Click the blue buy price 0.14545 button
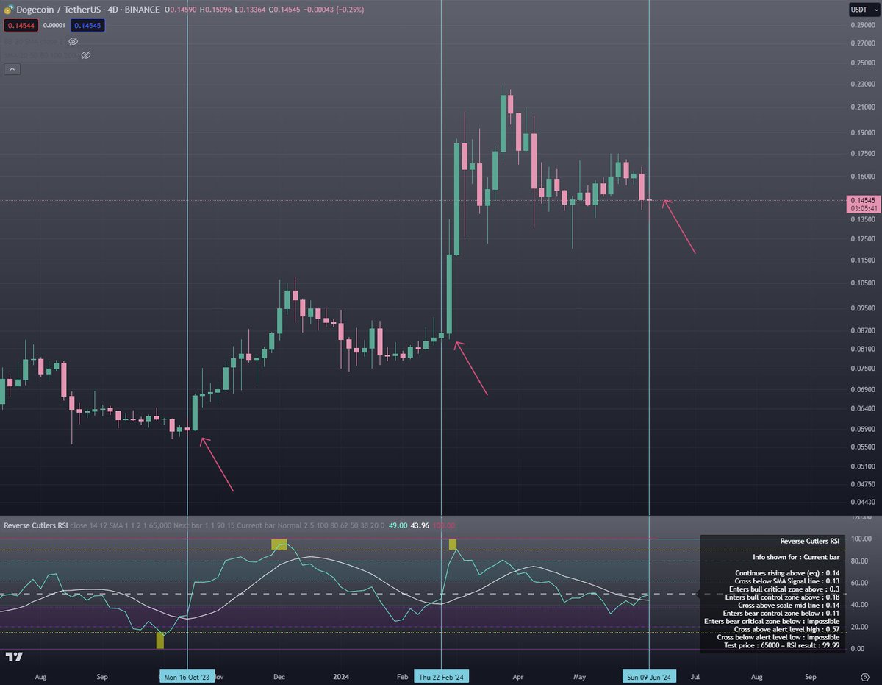This screenshot has height=685, width=882. click(87, 25)
